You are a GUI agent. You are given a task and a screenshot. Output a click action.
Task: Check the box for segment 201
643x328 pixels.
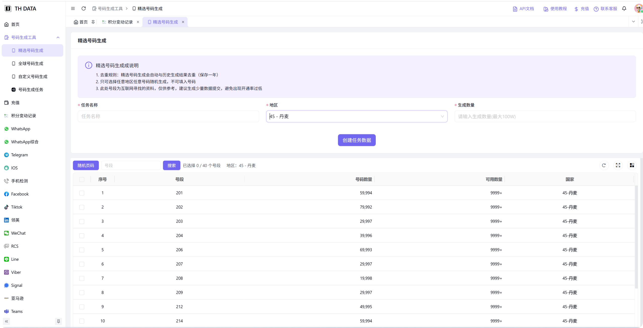tap(82, 193)
